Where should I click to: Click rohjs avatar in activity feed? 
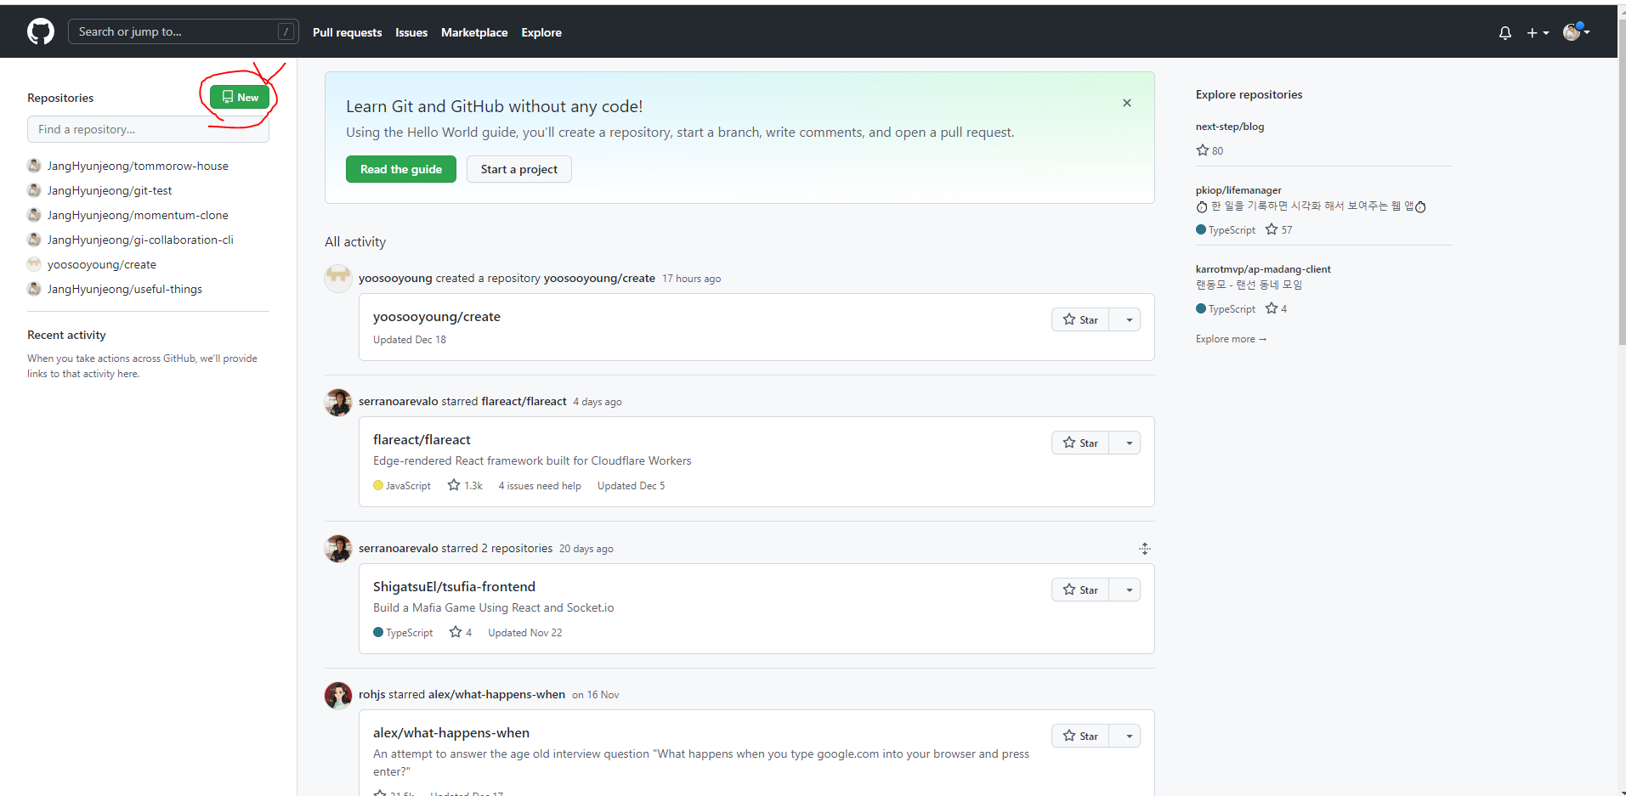338,695
